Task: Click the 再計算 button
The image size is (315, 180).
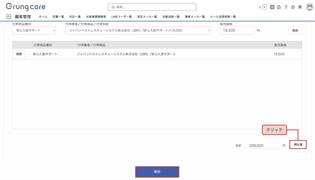Action: (x=298, y=144)
